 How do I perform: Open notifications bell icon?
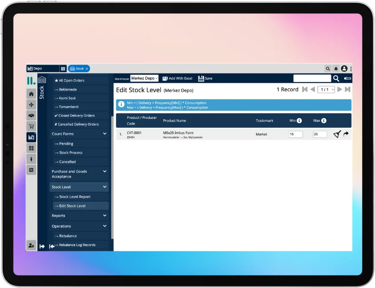pyautogui.click(x=336, y=69)
